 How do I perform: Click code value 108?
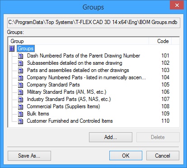(x=165, y=106)
